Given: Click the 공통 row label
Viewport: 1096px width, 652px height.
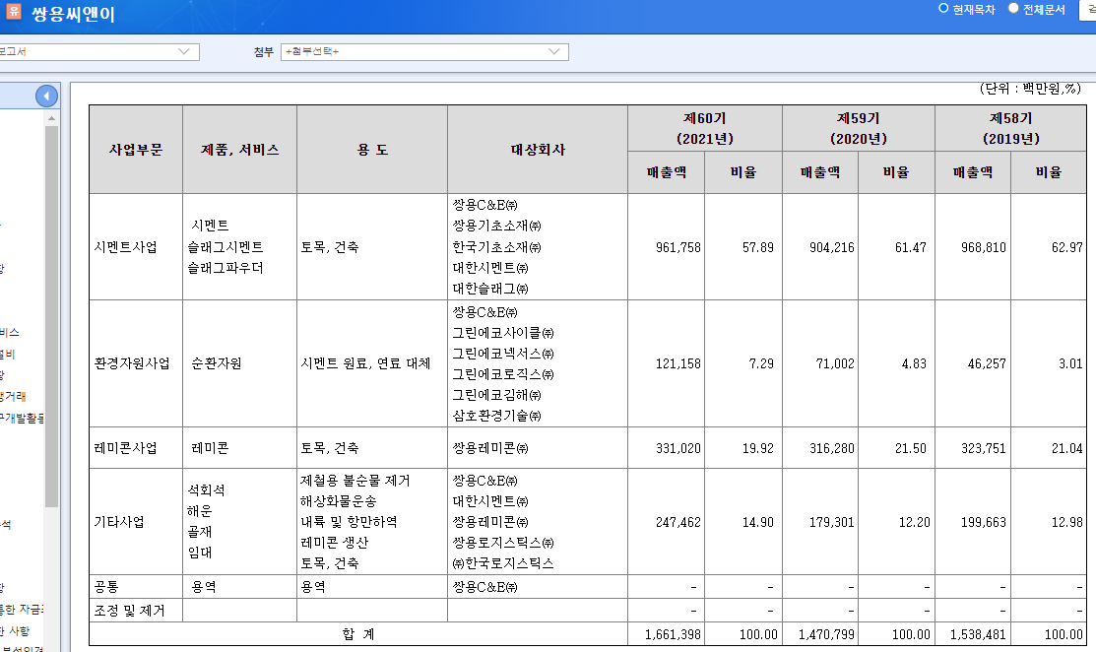Looking at the screenshot, I should coord(106,587).
